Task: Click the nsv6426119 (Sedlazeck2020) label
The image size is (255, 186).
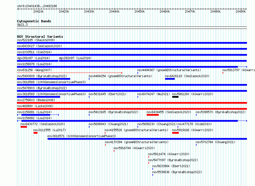Action: pos(187,76)
